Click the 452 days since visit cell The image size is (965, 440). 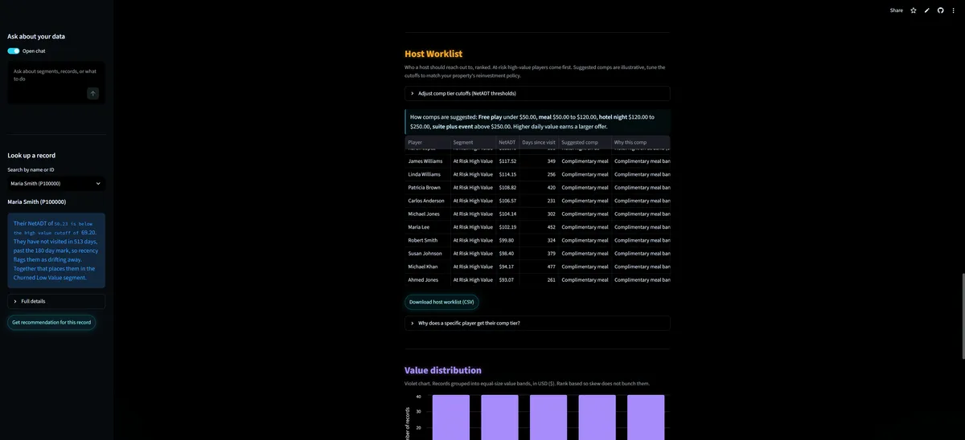coord(539,227)
